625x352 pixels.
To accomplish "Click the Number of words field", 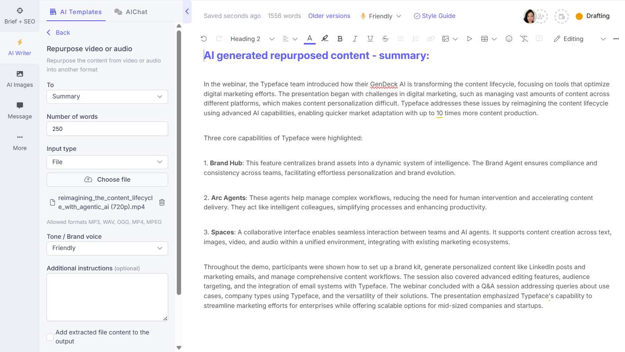I will pyautogui.click(x=107, y=129).
